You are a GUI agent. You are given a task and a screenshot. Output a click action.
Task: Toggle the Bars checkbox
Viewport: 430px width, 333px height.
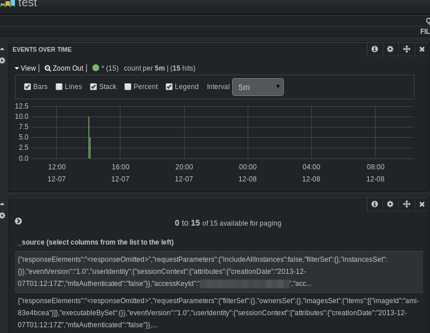pos(28,87)
